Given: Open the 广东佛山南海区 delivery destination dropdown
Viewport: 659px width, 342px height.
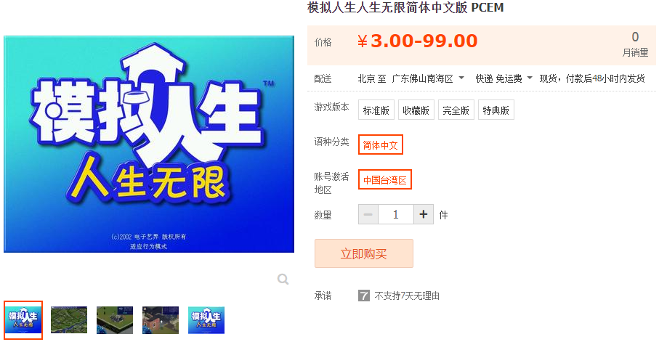Looking at the screenshot, I should coord(428,78).
